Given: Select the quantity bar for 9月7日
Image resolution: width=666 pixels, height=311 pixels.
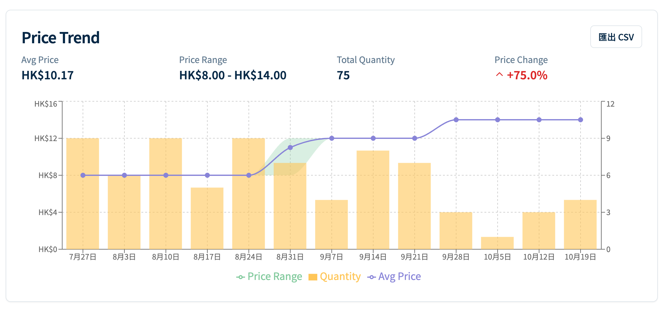Looking at the screenshot, I should (x=331, y=224).
